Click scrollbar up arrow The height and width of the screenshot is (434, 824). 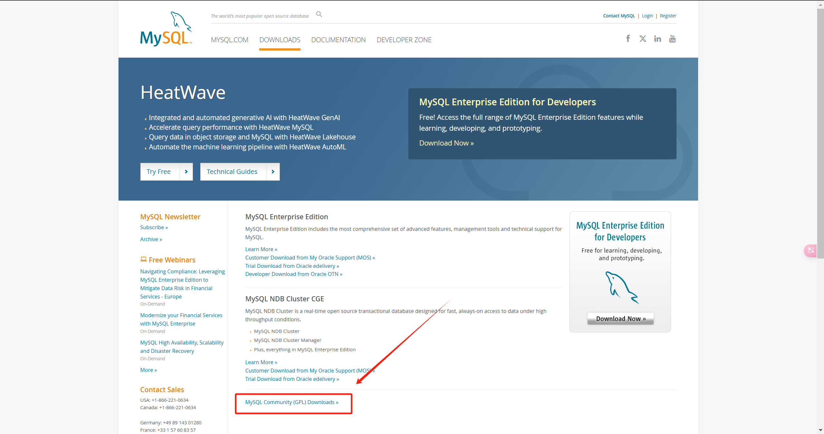point(820,5)
